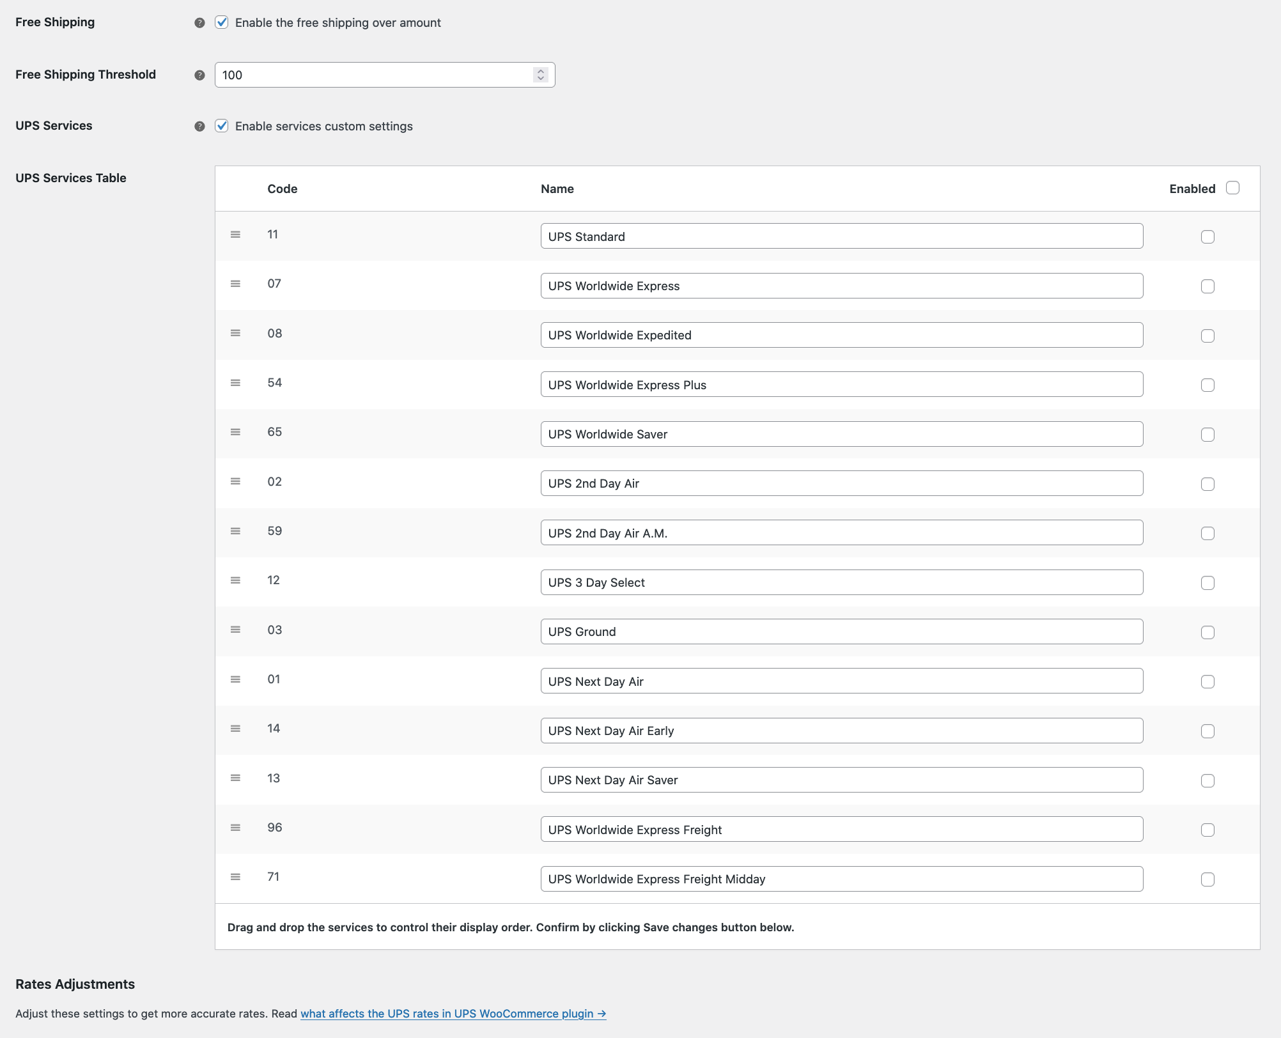Enable the UPS Worldwide Express Plus service
Image resolution: width=1281 pixels, height=1038 pixels.
(x=1207, y=385)
